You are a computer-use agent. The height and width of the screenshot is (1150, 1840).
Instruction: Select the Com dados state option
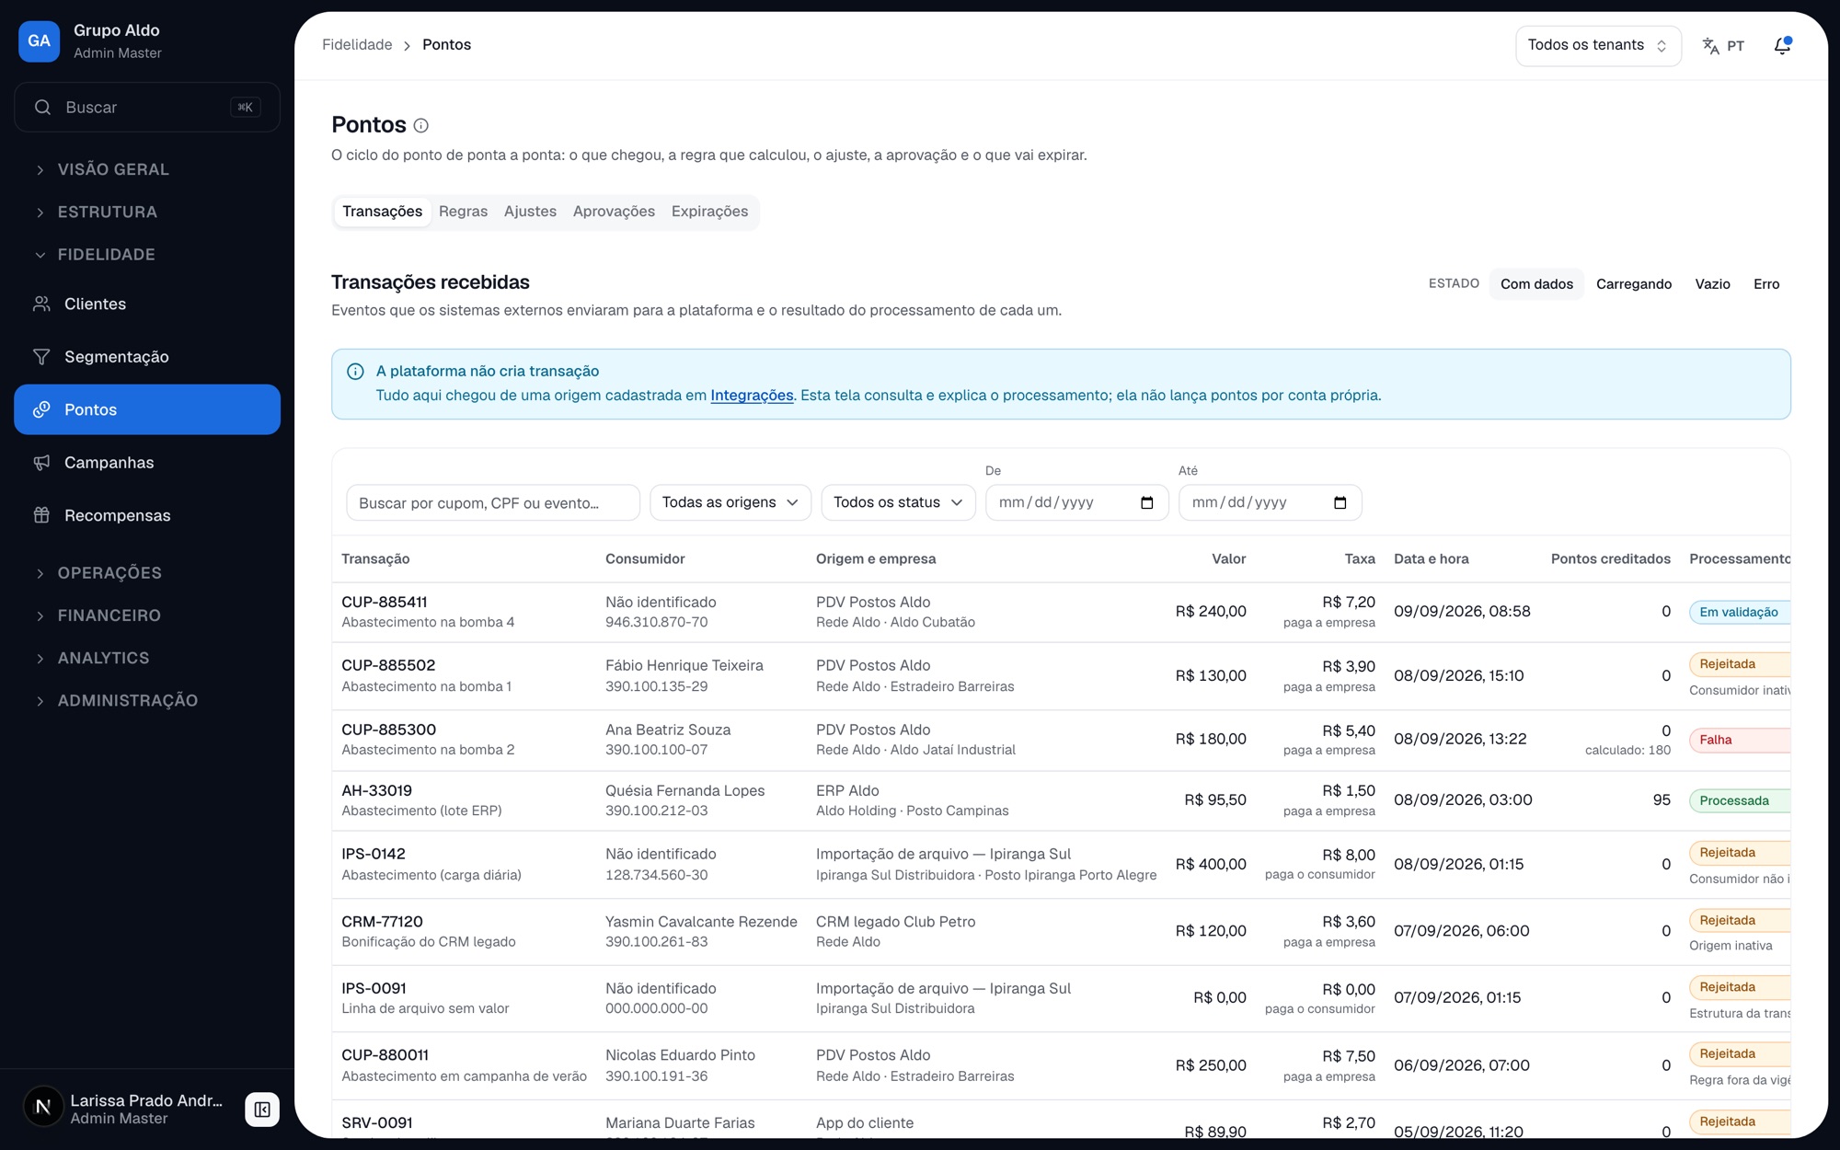click(x=1536, y=284)
